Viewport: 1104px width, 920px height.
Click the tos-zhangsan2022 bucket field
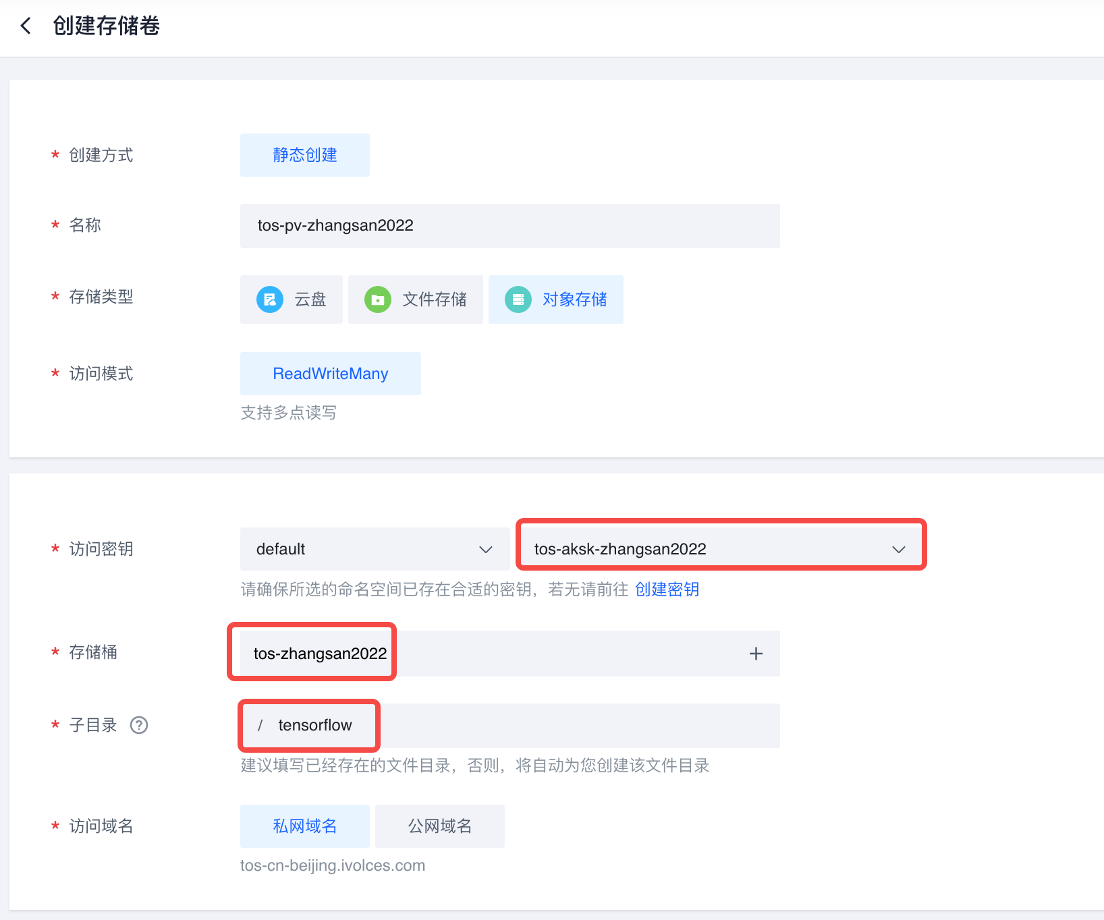pos(320,654)
